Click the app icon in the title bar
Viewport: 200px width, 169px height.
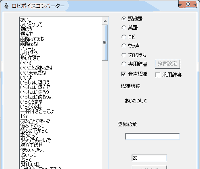tap(6, 6)
